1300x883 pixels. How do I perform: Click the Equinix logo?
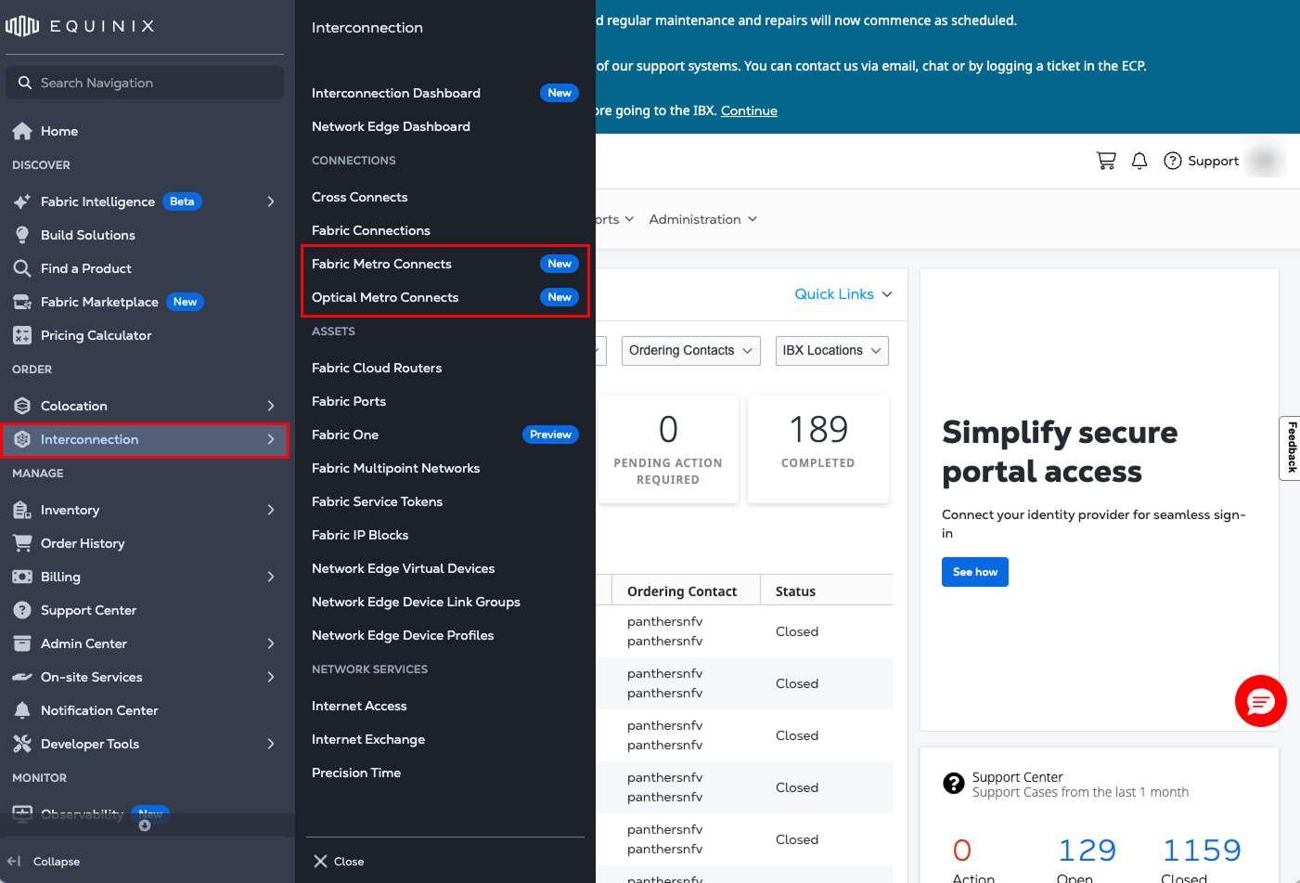[80, 26]
